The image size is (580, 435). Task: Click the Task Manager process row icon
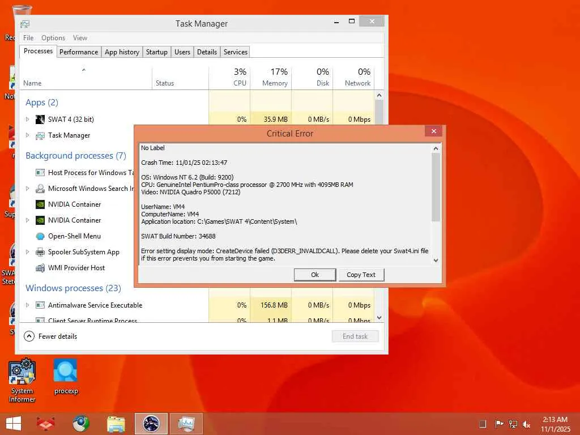click(x=40, y=136)
